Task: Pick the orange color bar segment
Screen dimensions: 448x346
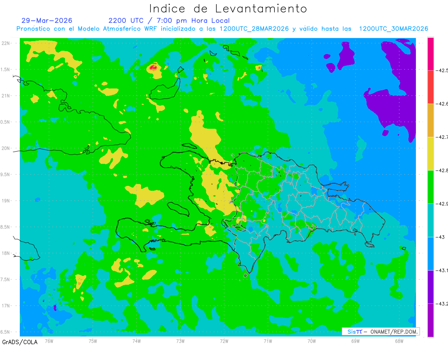Action: click(430, 120)
